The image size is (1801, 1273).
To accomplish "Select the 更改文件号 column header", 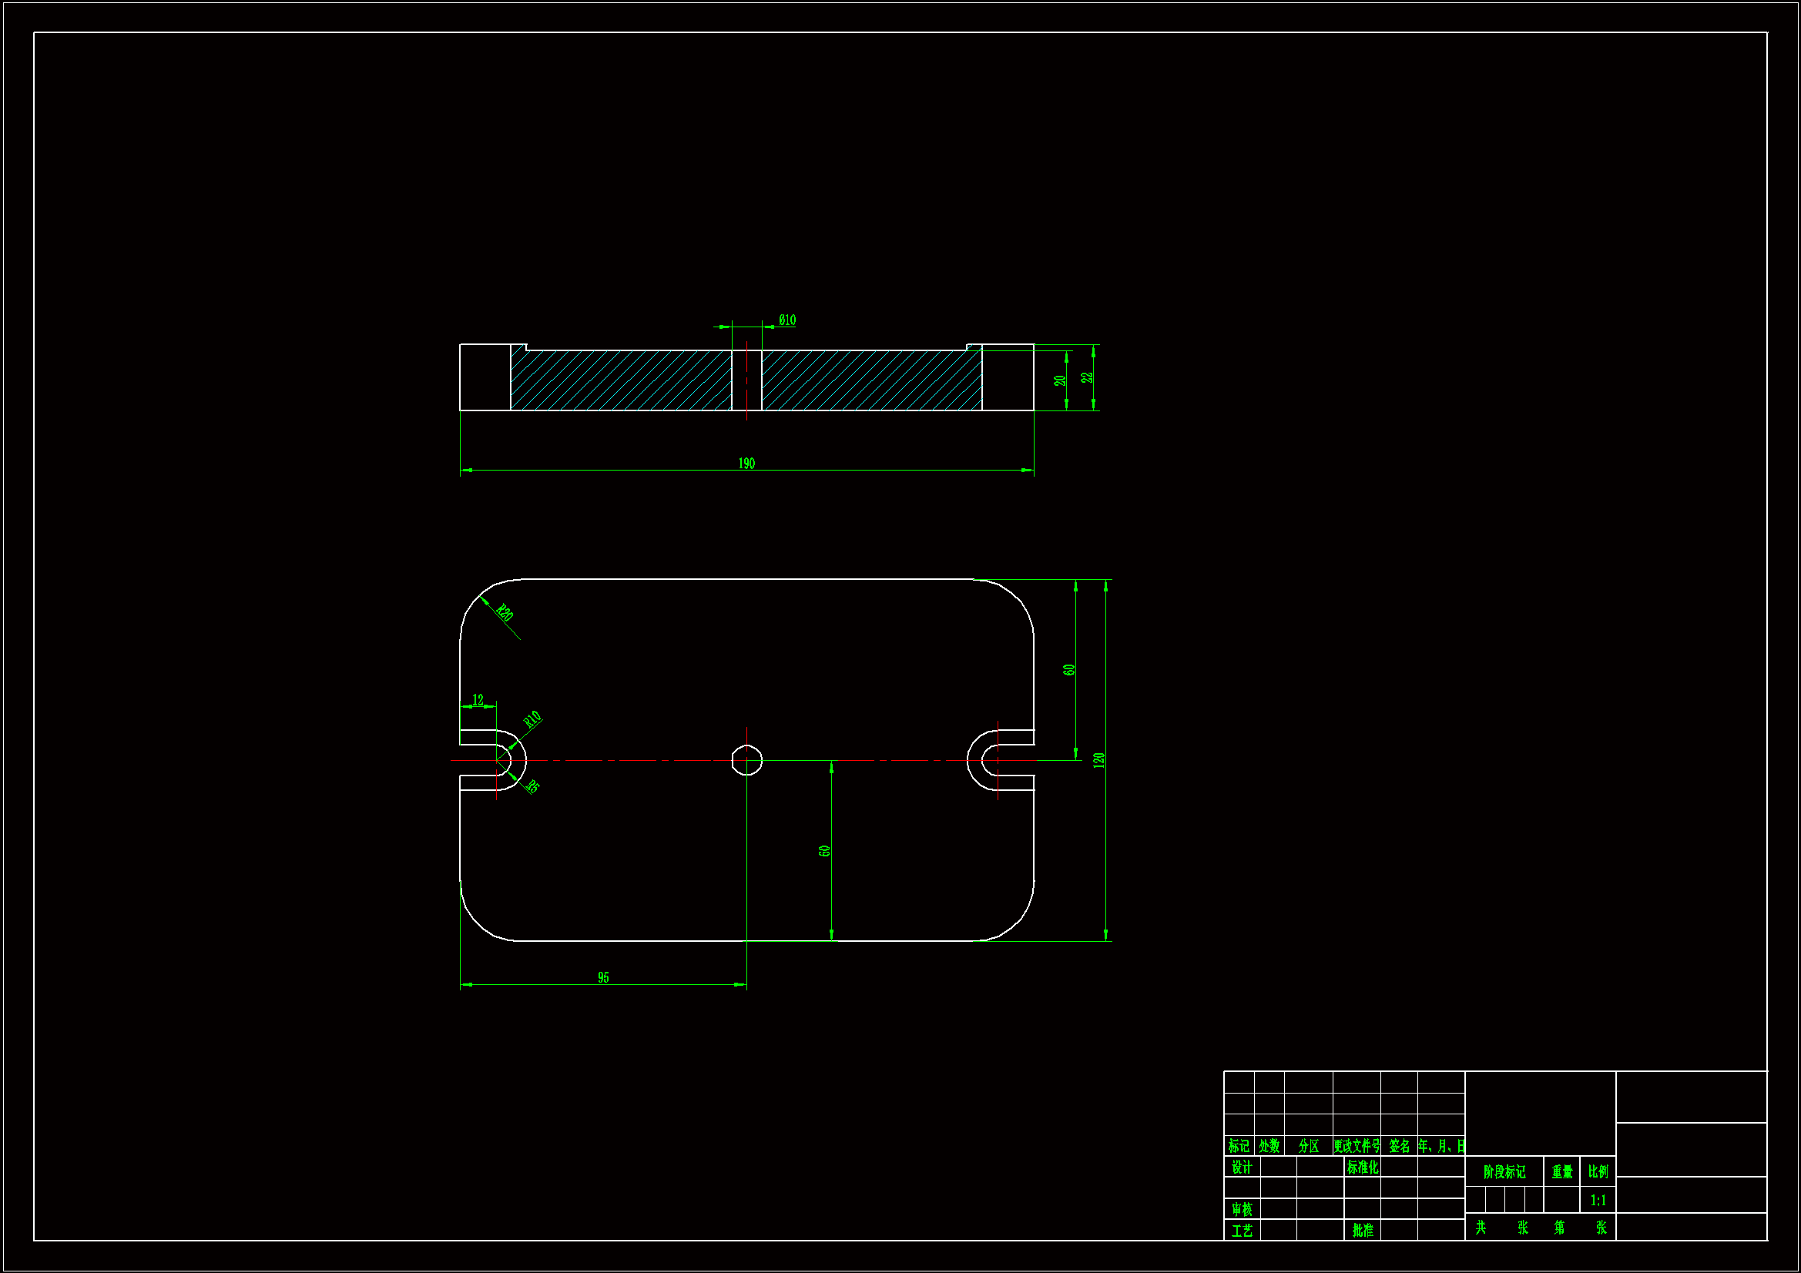I will pyautogui.click(x=1357, y=1146).
